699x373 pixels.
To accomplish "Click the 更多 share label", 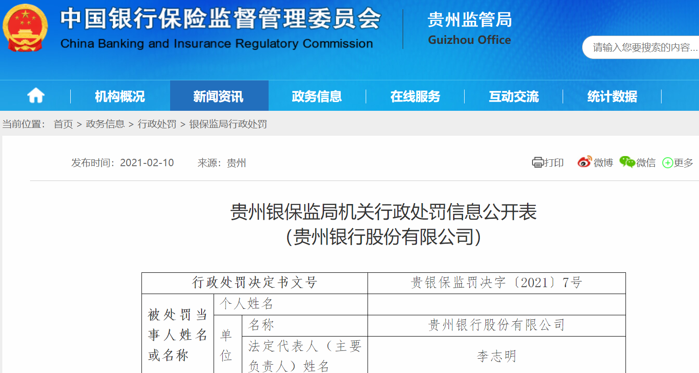I will click(x=684, y=162).
